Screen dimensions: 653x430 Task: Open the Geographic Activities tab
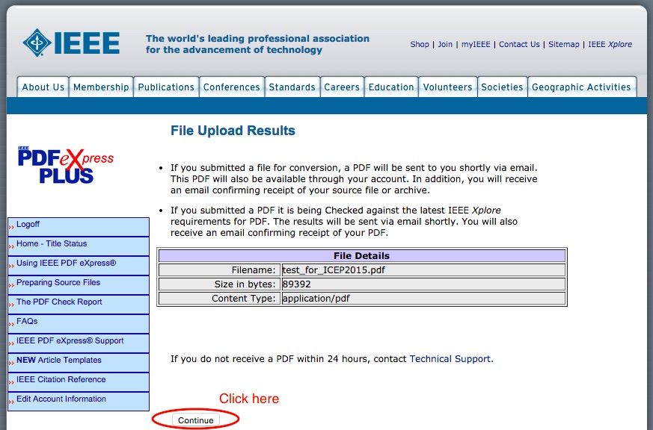581,87
